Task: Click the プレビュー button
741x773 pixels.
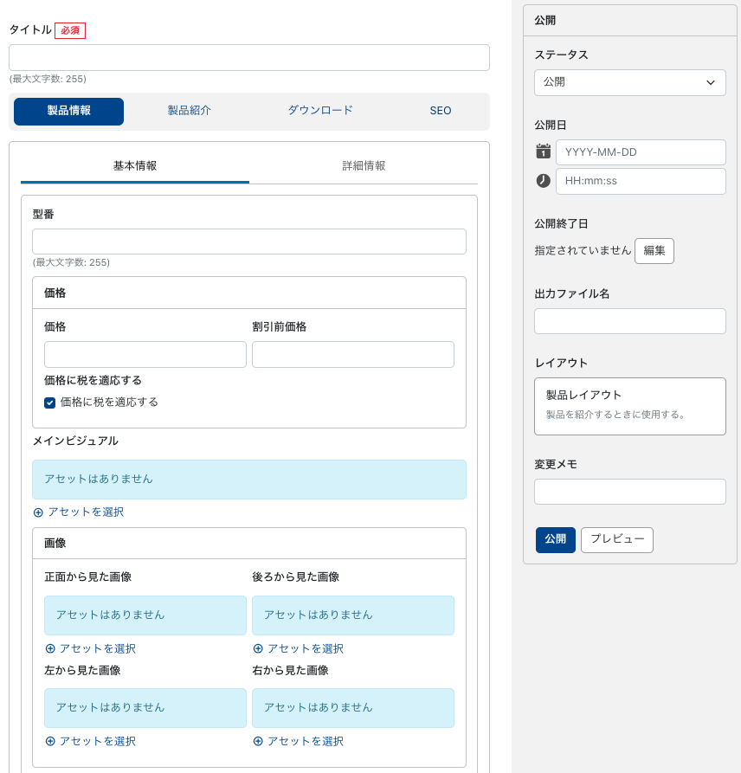Action: tap(616, 539)
